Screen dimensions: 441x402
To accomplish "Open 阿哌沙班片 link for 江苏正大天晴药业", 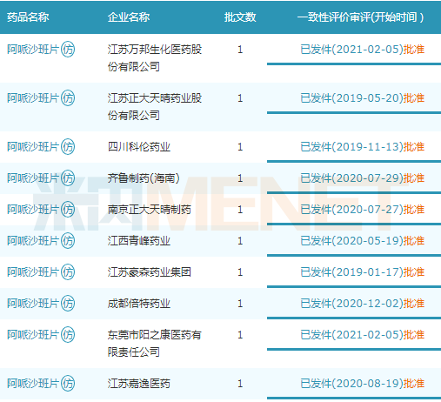I will (x=33, y=98).
